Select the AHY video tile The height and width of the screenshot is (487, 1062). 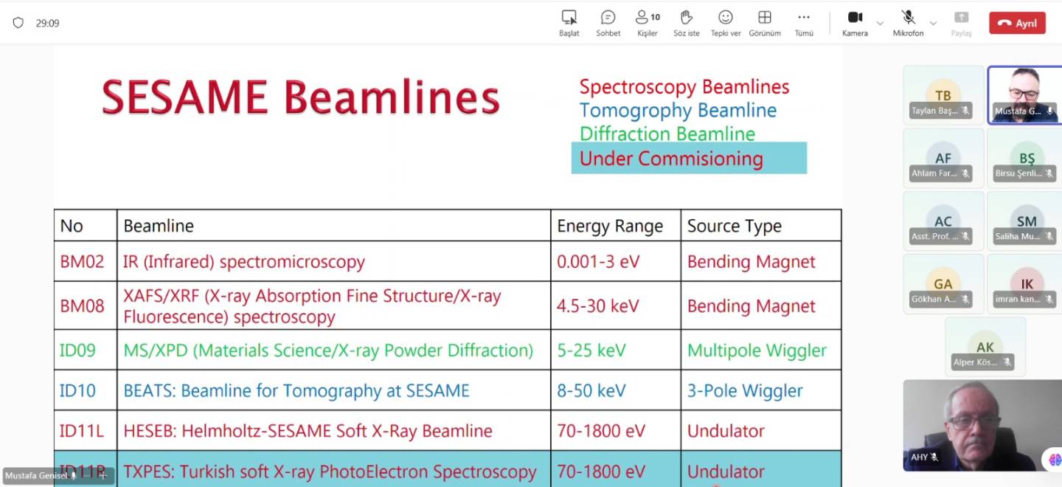point(982,425)
